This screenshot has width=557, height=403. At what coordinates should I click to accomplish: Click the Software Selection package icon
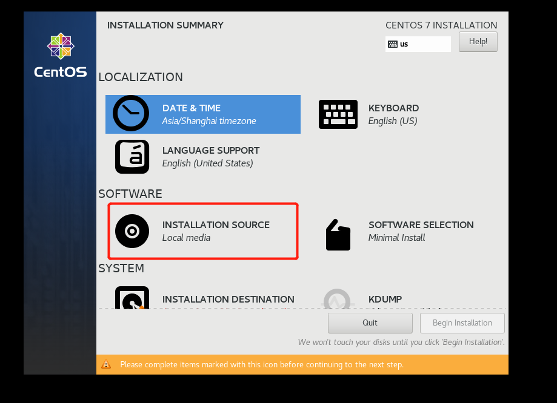(338, 235)
